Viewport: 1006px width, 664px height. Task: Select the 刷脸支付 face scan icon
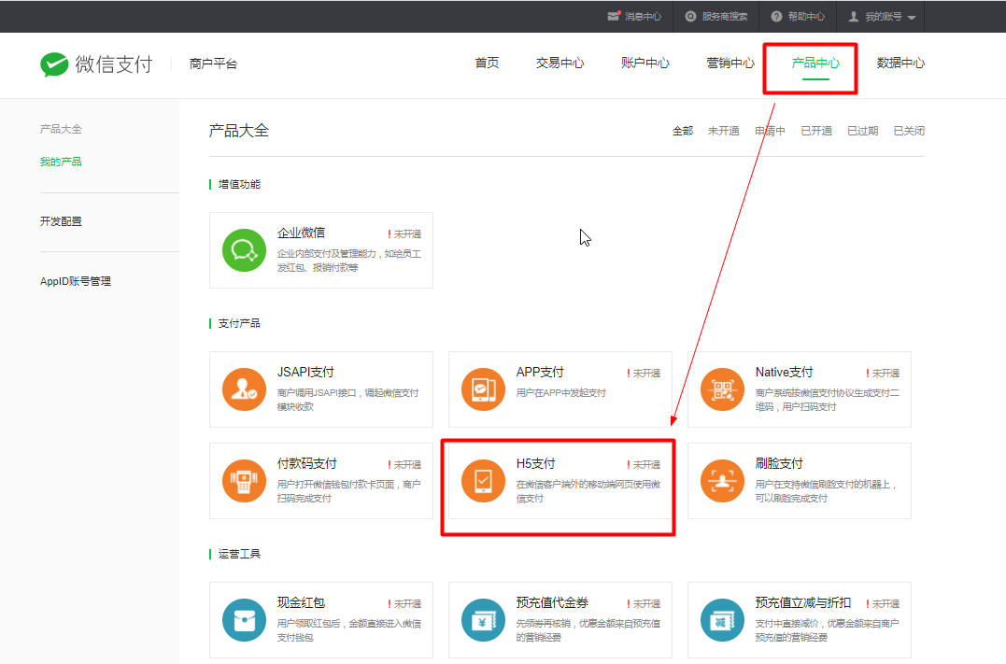[722, 481]
